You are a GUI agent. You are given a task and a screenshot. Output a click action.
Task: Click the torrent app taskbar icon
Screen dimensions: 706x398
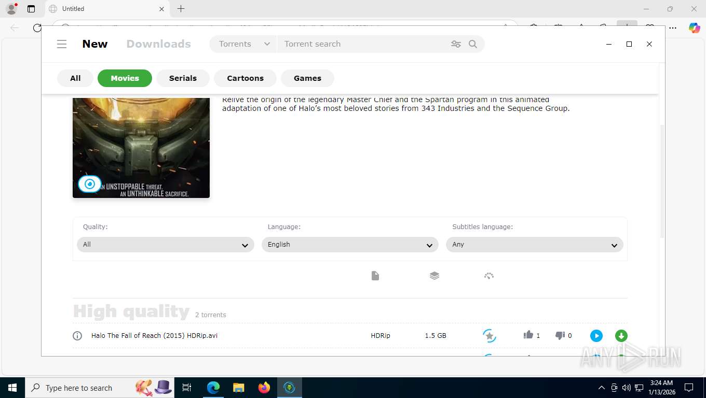click(290, 388)
